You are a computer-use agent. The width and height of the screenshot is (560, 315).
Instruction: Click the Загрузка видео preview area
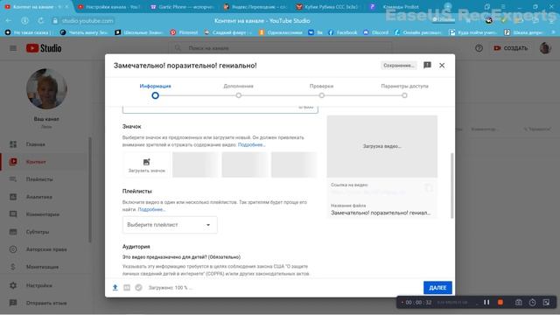click(x=381, y=146)
